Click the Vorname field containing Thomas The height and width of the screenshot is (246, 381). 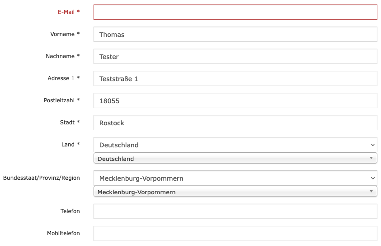point(235,34)
